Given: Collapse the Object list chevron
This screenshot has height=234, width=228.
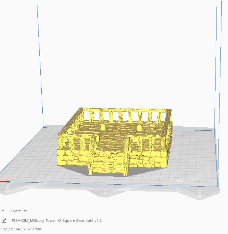Looking at the screenshot, I should click(3, 211).
